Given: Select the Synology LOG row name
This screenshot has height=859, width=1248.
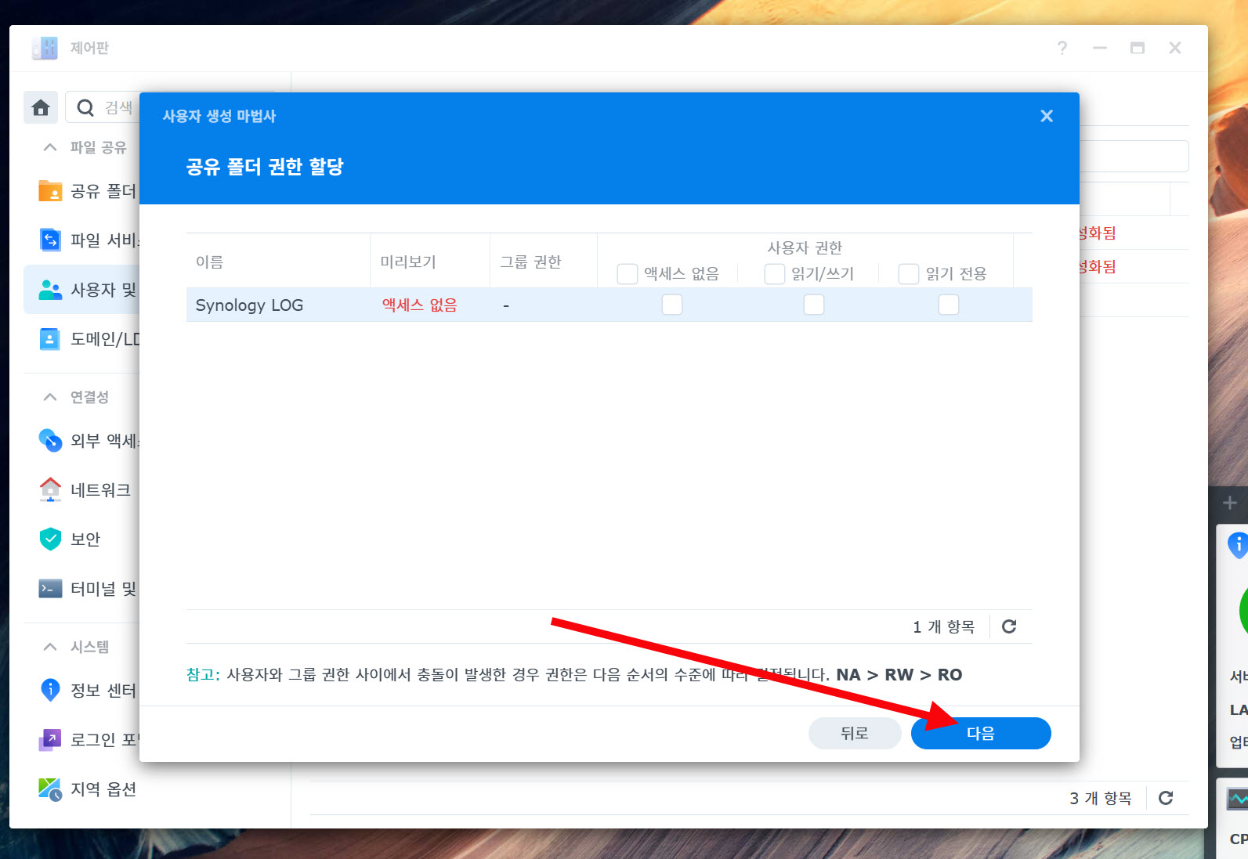Looking at the screenshot, I should coord(249,305).
